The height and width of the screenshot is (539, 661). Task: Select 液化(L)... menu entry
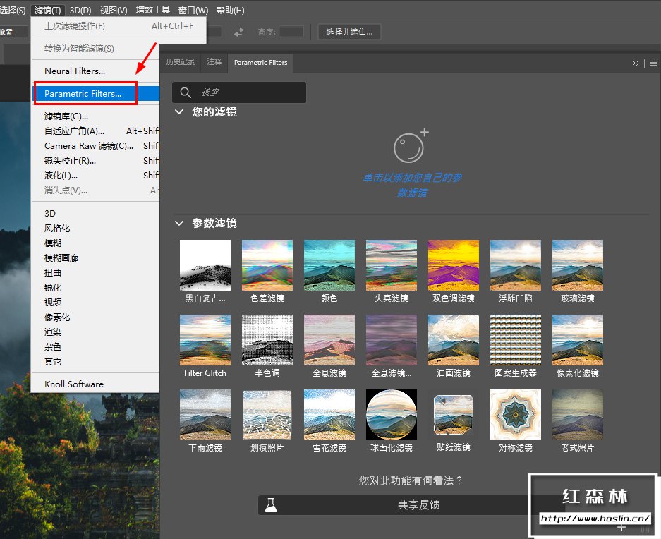[96, 176]
